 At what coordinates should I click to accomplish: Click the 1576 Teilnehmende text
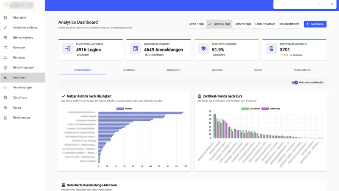[x=154, y=55]
